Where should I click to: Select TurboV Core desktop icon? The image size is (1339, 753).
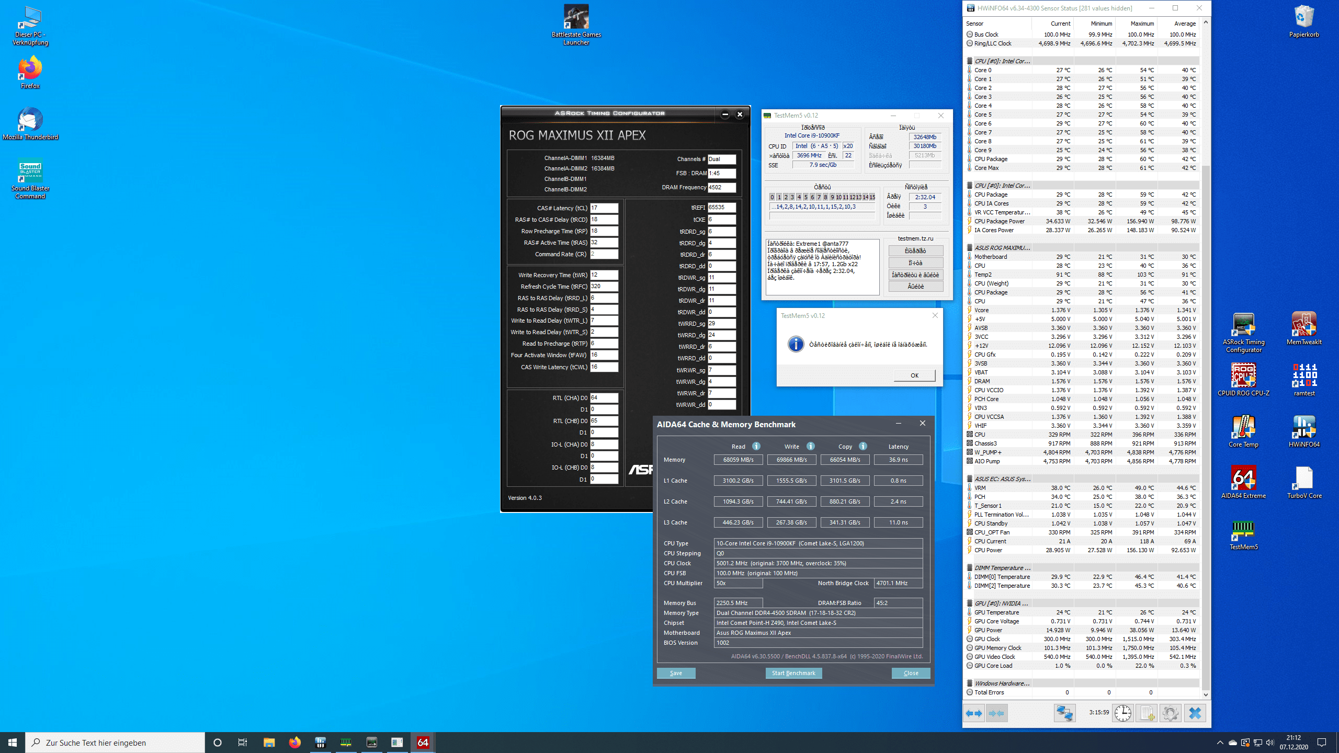point(1304,482)
